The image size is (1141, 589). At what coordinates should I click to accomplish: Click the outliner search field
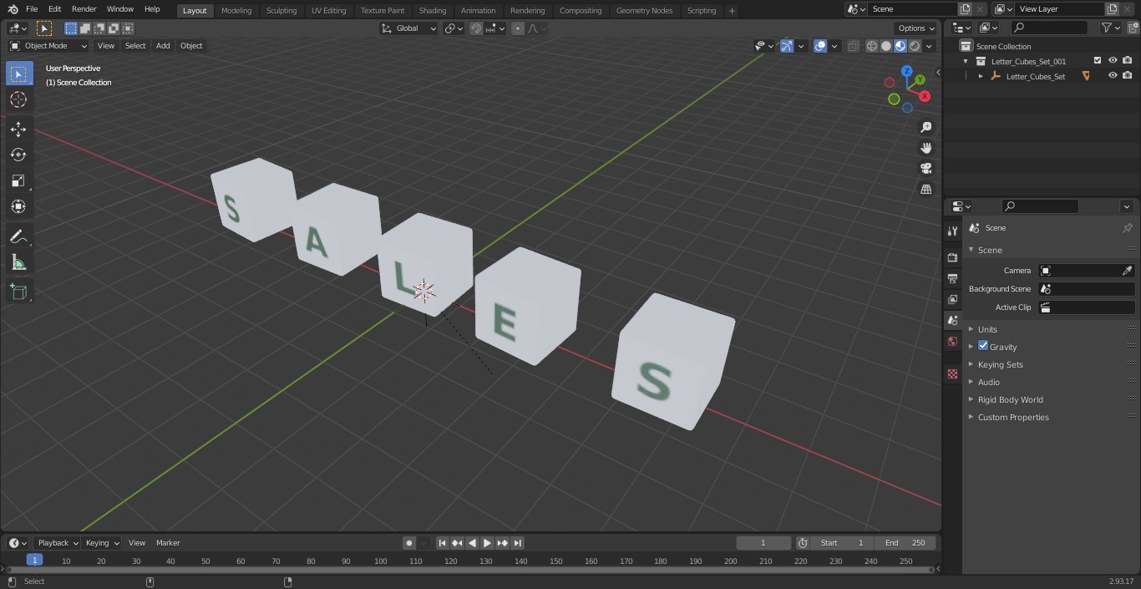[x=1049, y=28]
